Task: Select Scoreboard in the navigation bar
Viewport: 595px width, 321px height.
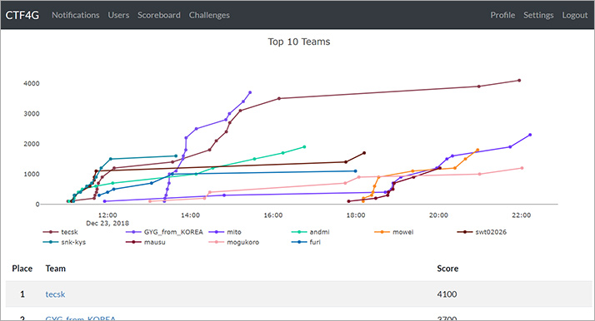Action: coord(159,15)
